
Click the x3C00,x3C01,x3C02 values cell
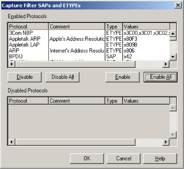[x=146, y=33]
